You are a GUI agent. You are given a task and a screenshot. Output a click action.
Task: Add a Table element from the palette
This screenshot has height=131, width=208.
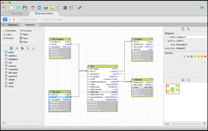coord(24,34)
